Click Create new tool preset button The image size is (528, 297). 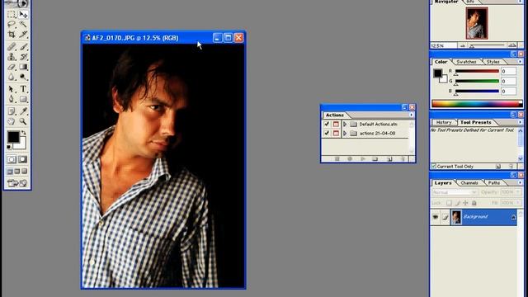[498, 167]
